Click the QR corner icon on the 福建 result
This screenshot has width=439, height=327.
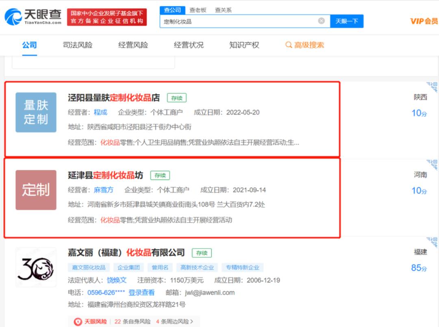tap(432, 242)
